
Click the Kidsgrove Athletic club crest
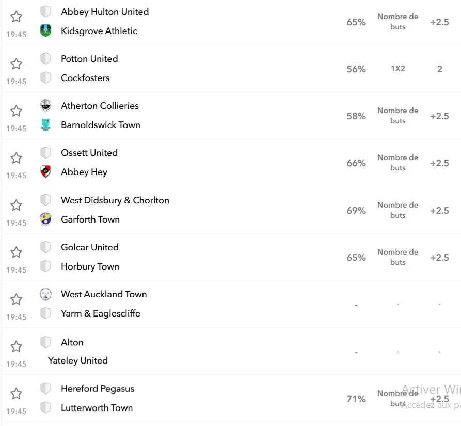[45, 30]
